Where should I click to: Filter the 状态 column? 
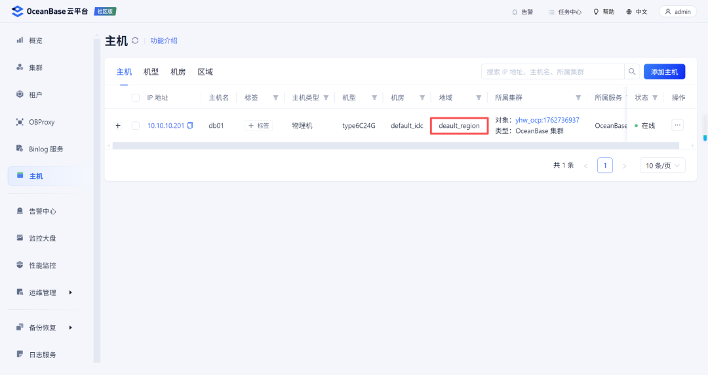(x=655, y=98)
